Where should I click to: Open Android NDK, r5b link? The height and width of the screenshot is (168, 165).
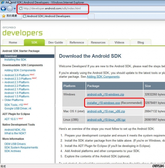click(x=15, y=130)
